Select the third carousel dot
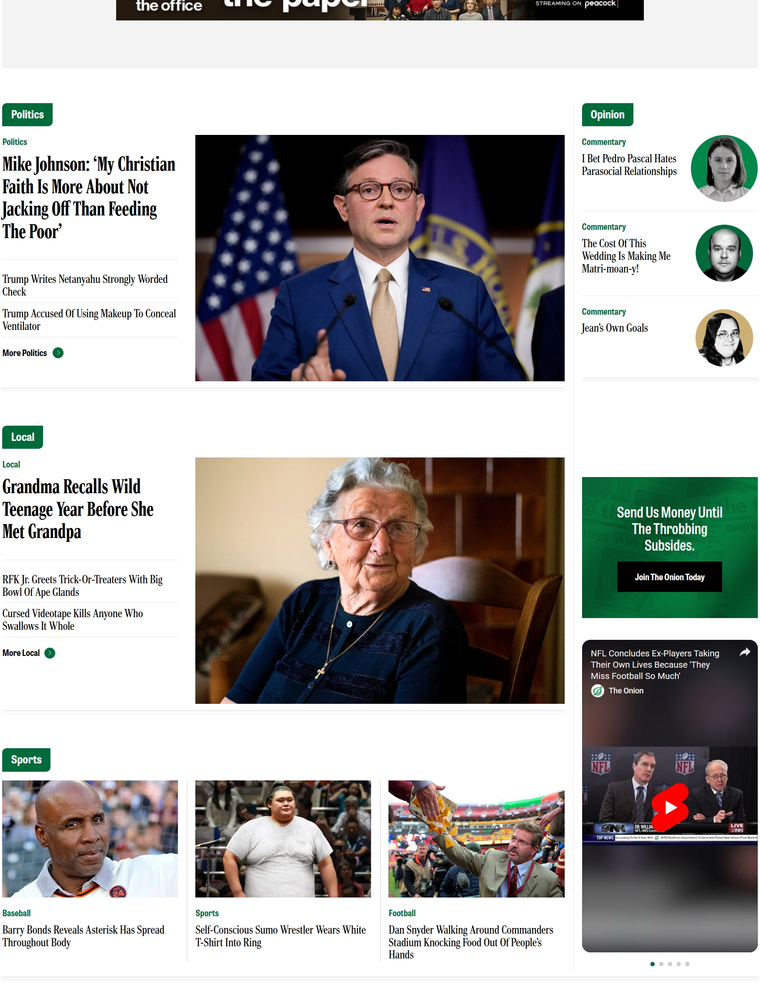 tap(670, 964)
